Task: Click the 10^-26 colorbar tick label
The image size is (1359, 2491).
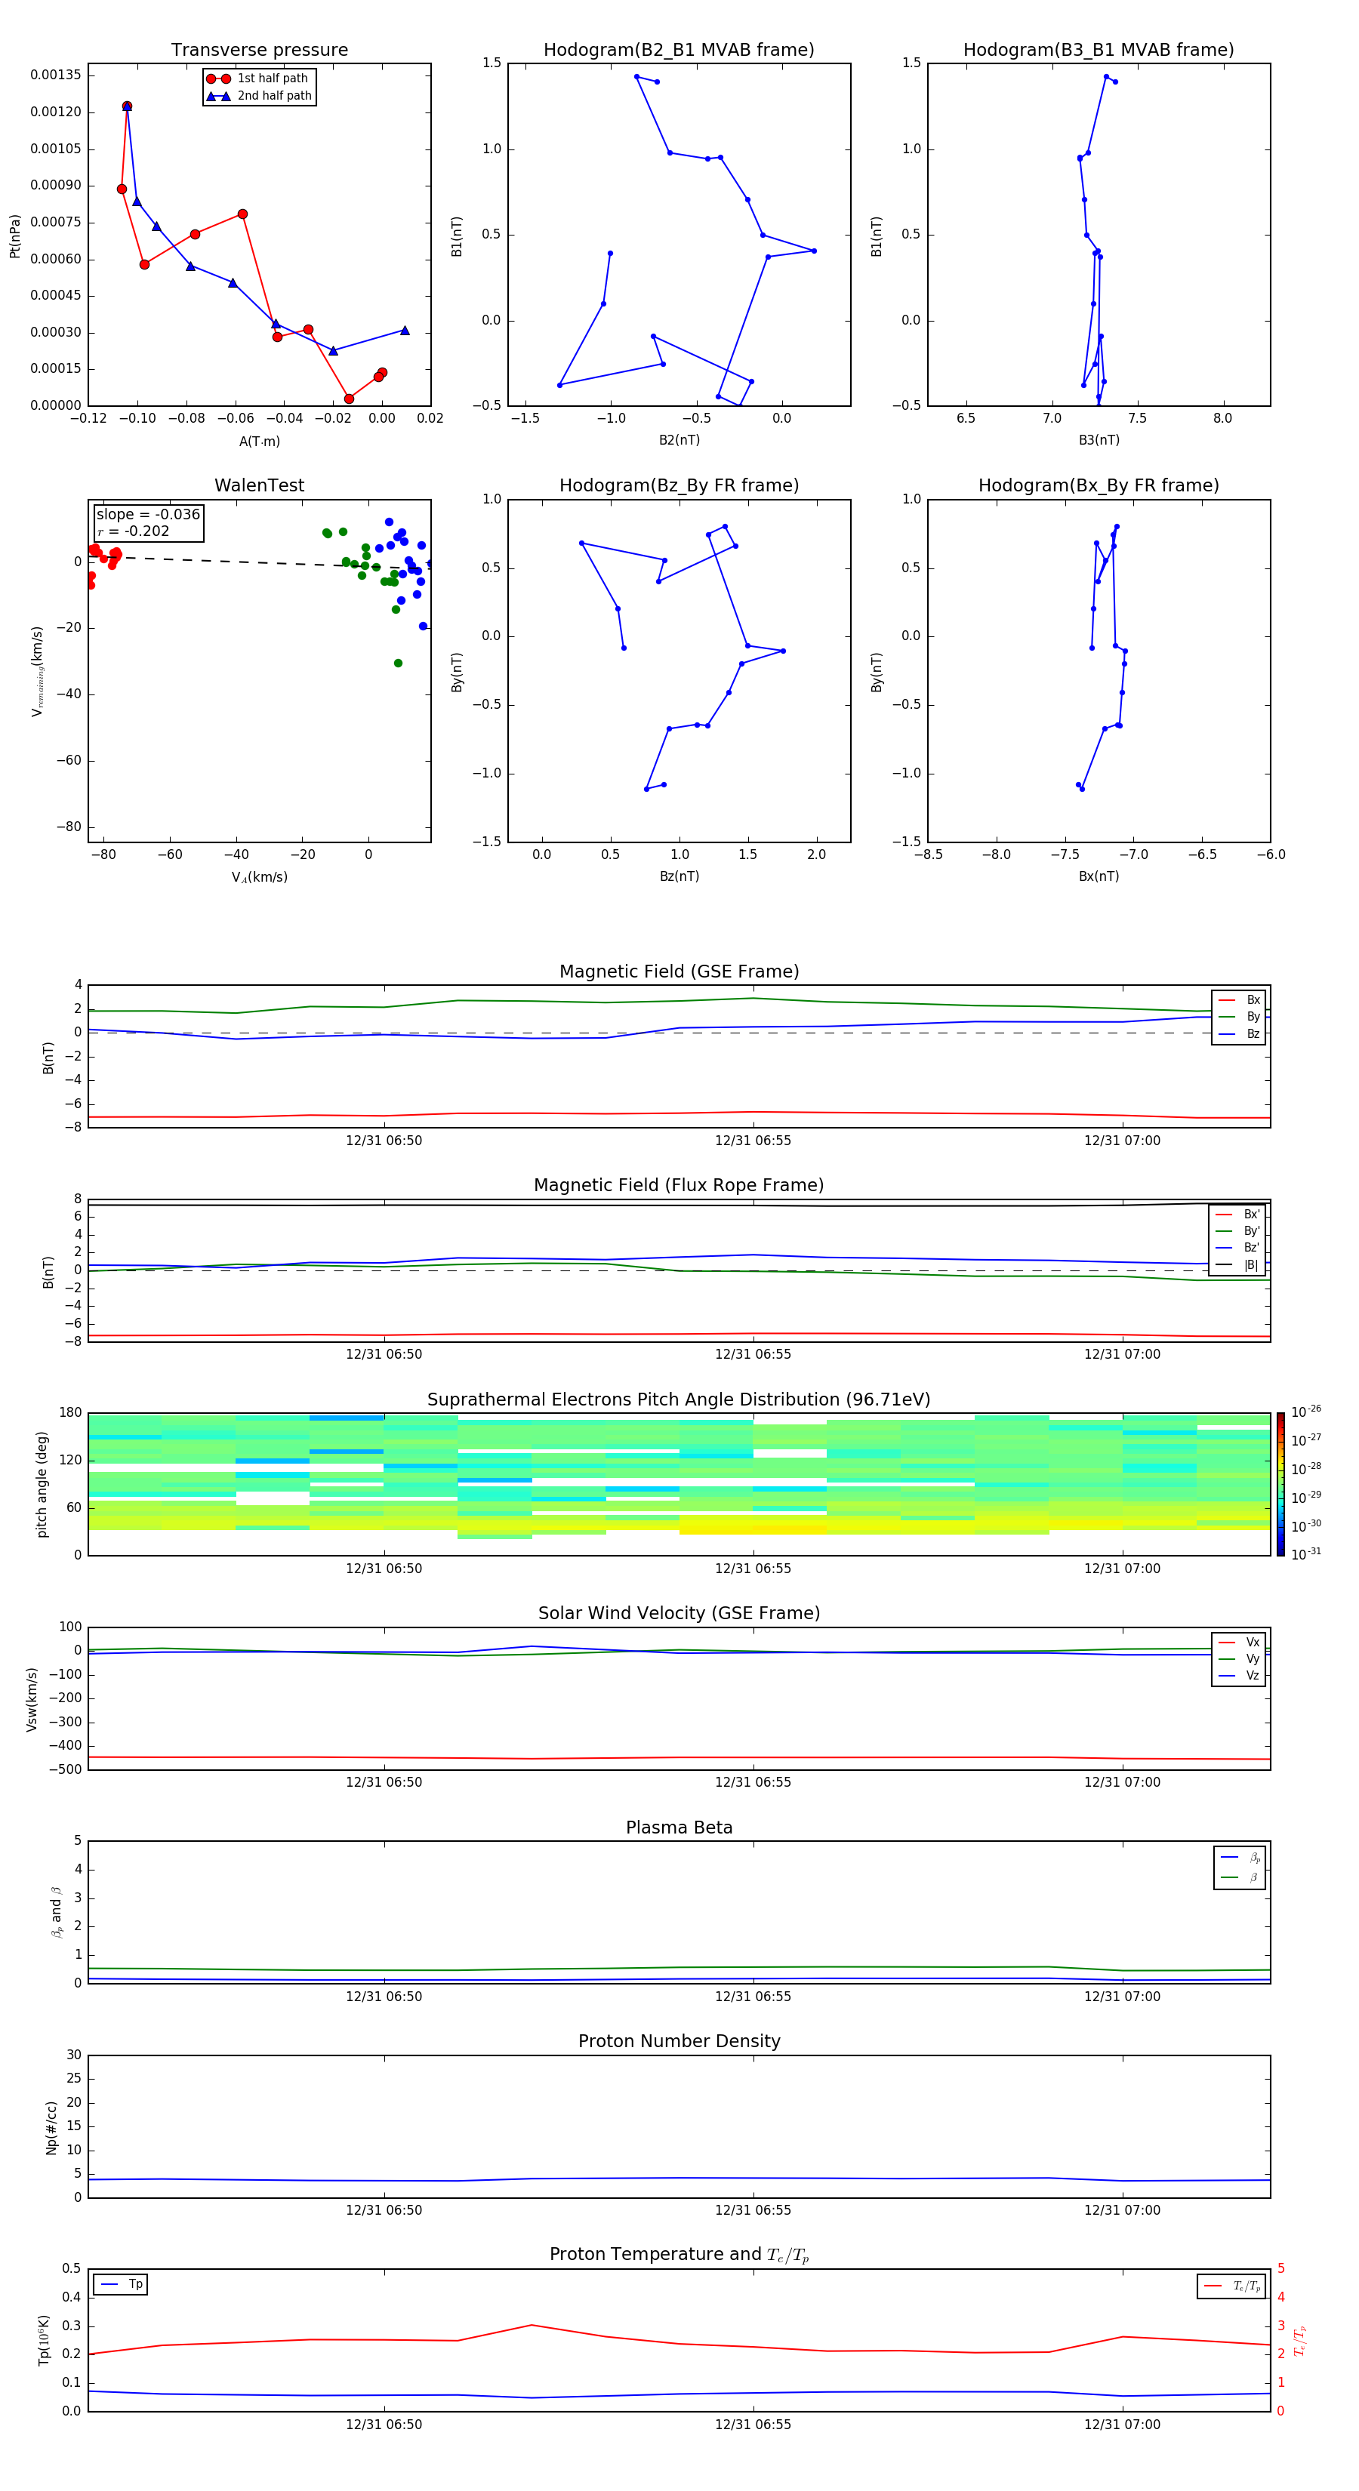Action: pos(1306,1412)
